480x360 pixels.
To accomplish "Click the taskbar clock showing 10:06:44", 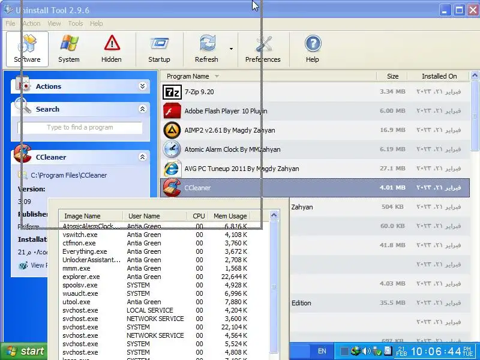I will (436, 351).
